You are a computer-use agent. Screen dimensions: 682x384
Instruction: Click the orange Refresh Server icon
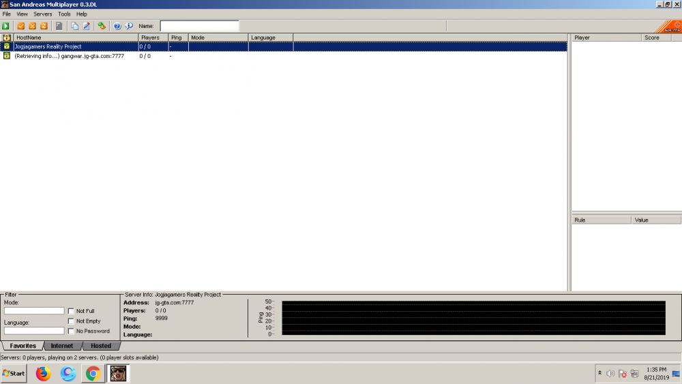point(44,26)
